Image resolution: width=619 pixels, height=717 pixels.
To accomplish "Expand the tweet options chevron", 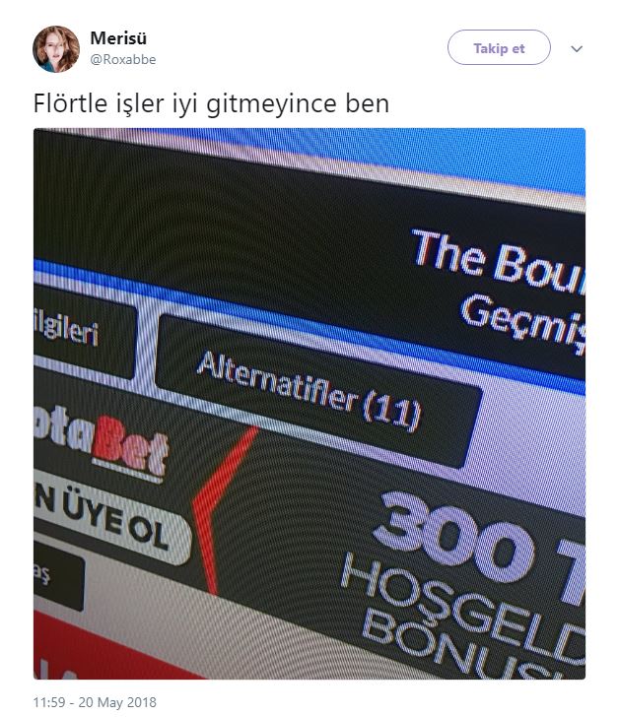I will pos(577,48).
